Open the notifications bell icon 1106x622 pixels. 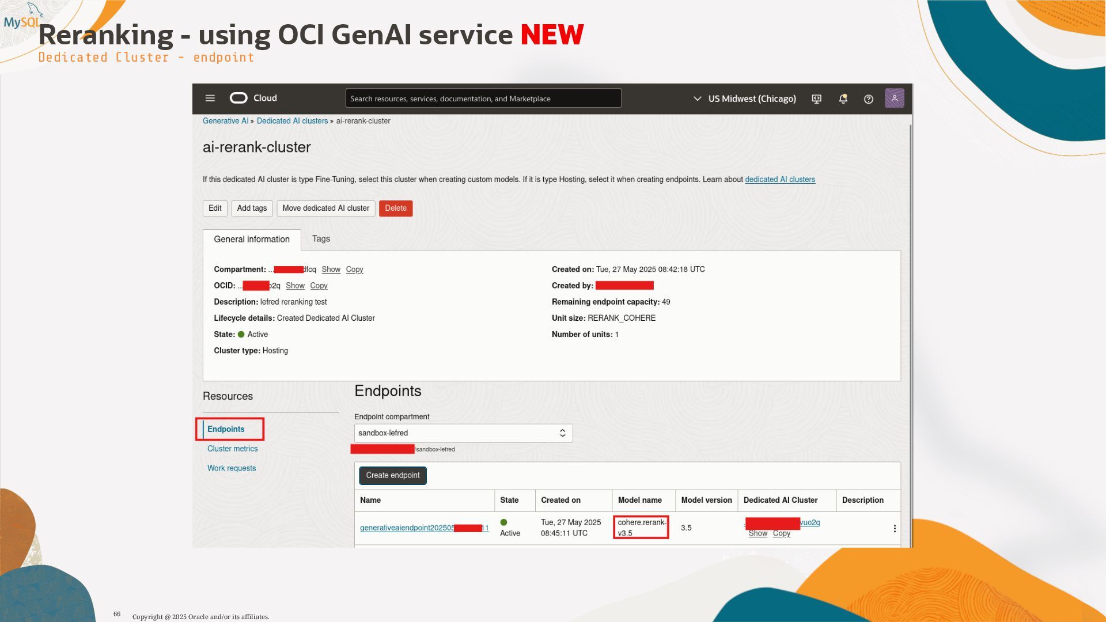coord(843,99)
